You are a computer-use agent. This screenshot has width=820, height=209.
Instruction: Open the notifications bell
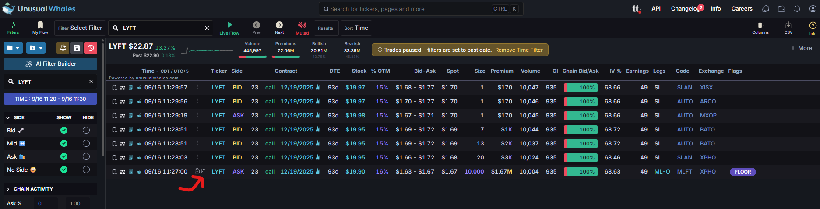point(797,9)
